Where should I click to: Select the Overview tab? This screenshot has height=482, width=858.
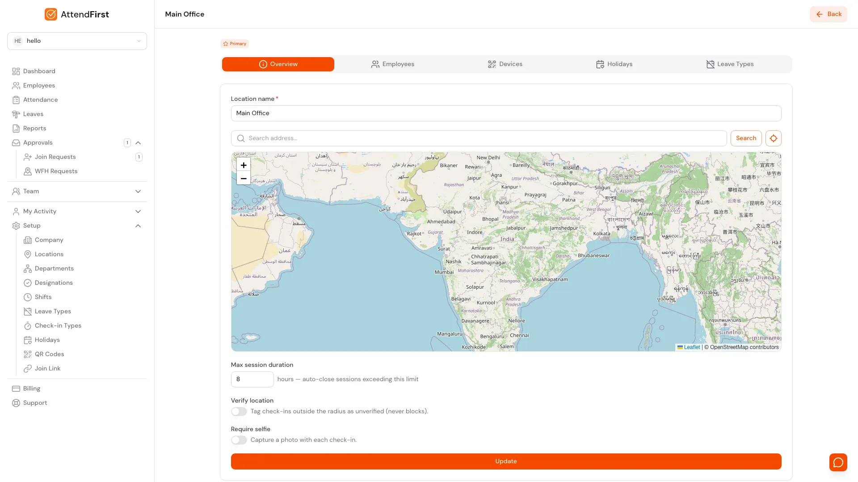coord(278,64)
